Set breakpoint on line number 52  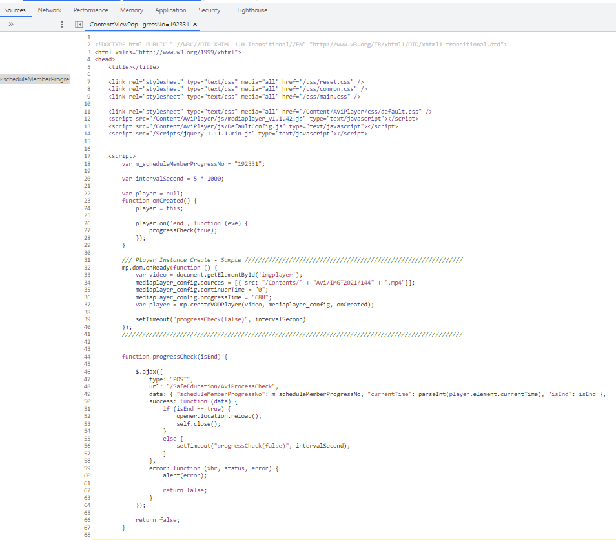(x=87, y=416)
